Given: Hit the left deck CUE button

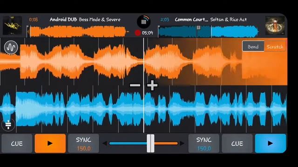Looking at the screenshot, I should coord(17,143).
